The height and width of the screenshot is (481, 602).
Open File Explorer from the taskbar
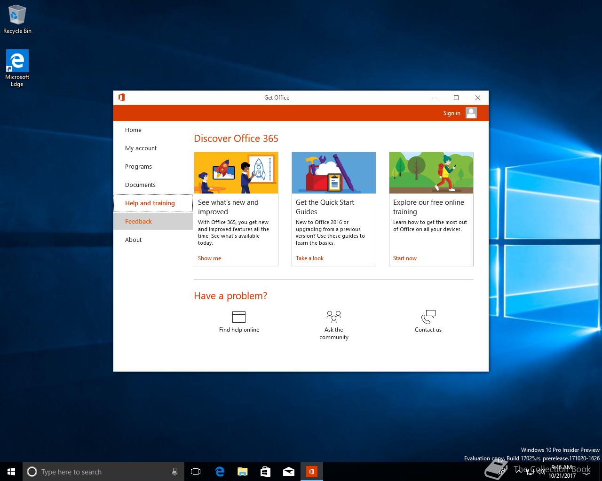tap(242, 472)
